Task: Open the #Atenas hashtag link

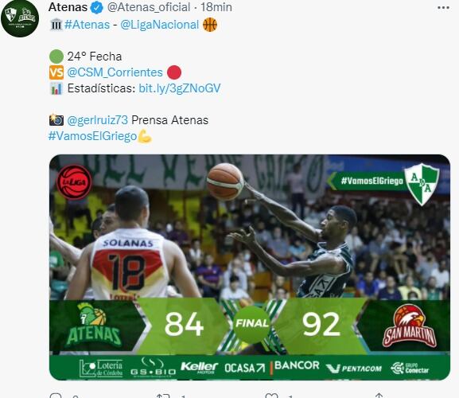Action: click(x=88, y=25)
